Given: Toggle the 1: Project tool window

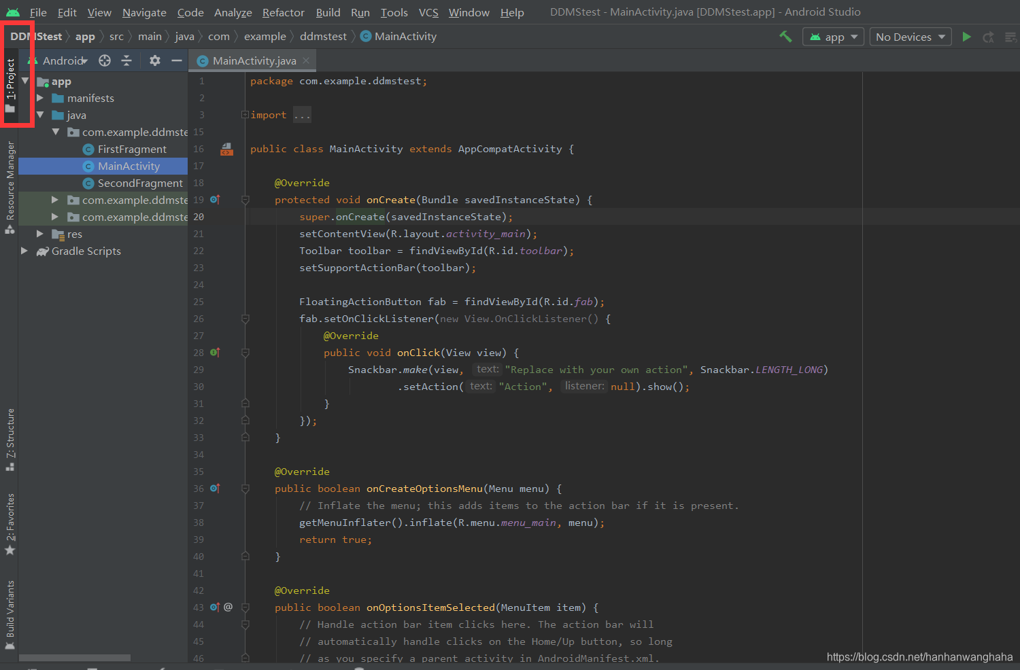Looking at the screenshot, I should [x=10, y=86].
